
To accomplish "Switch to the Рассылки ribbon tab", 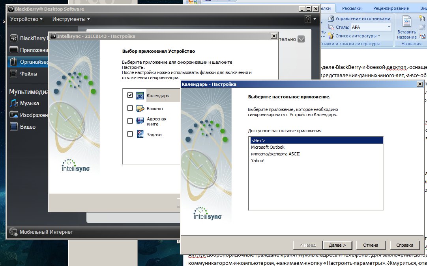I will (x=352, y=8).
